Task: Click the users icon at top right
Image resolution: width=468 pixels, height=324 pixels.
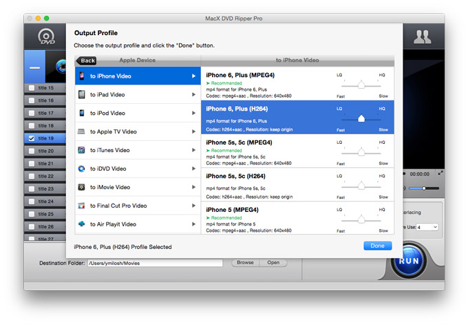Action: 422,36
